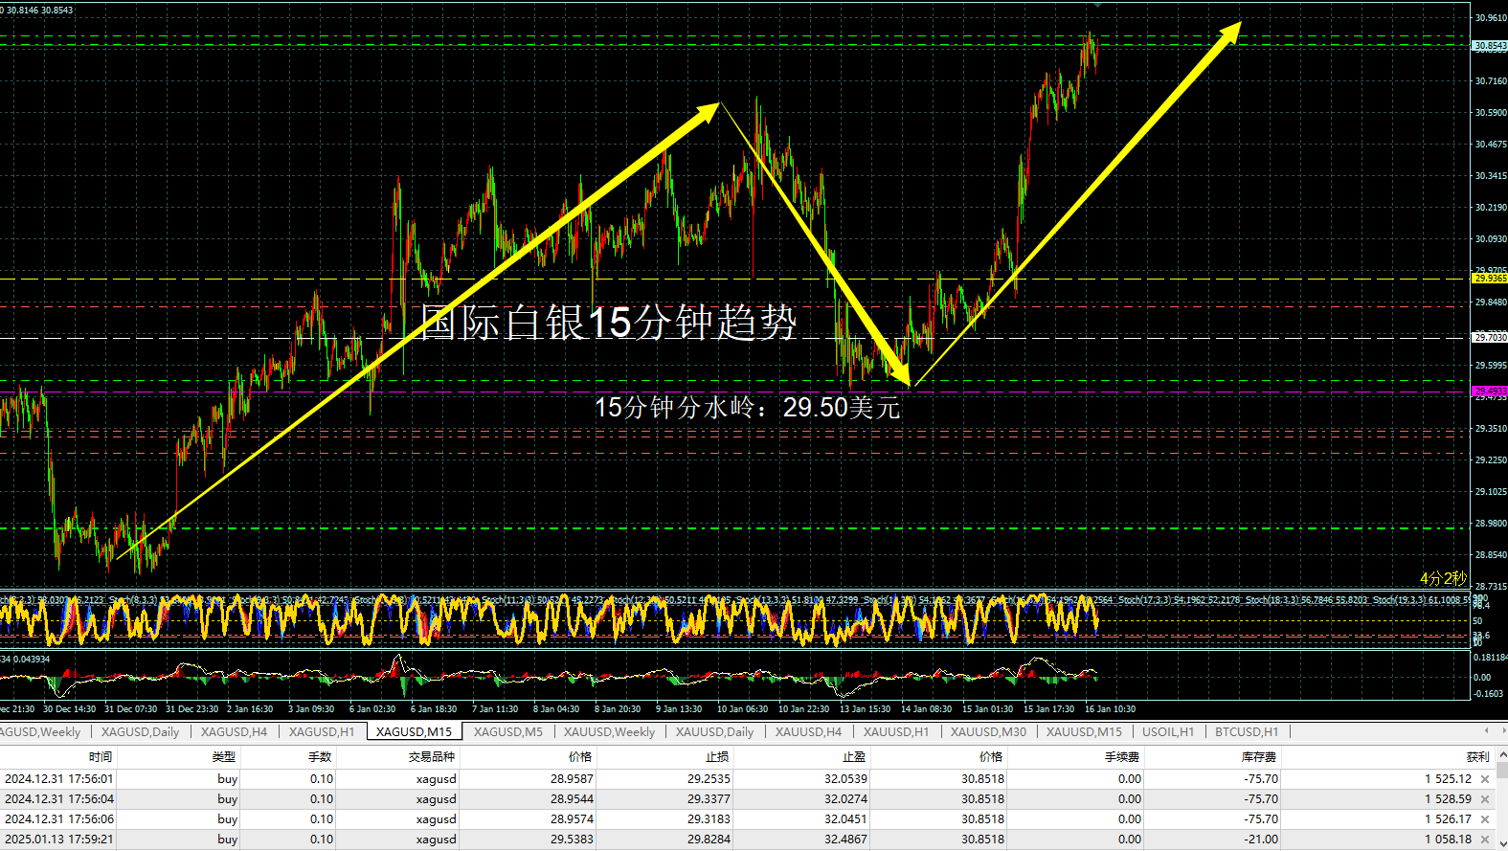Click the 交易品种 column header

(x=431, y=757)
